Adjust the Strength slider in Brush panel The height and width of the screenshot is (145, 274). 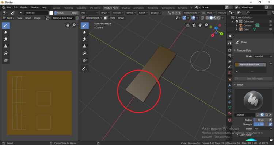pos(260,124)
